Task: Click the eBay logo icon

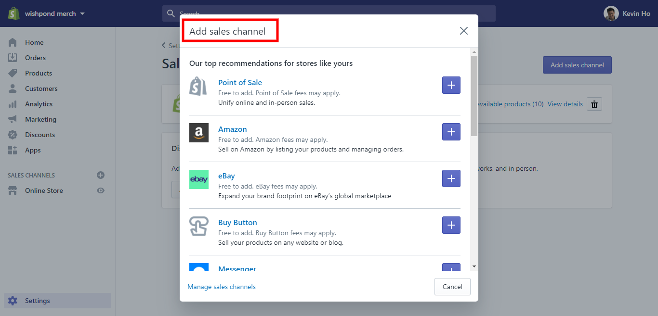Action: 199,179
